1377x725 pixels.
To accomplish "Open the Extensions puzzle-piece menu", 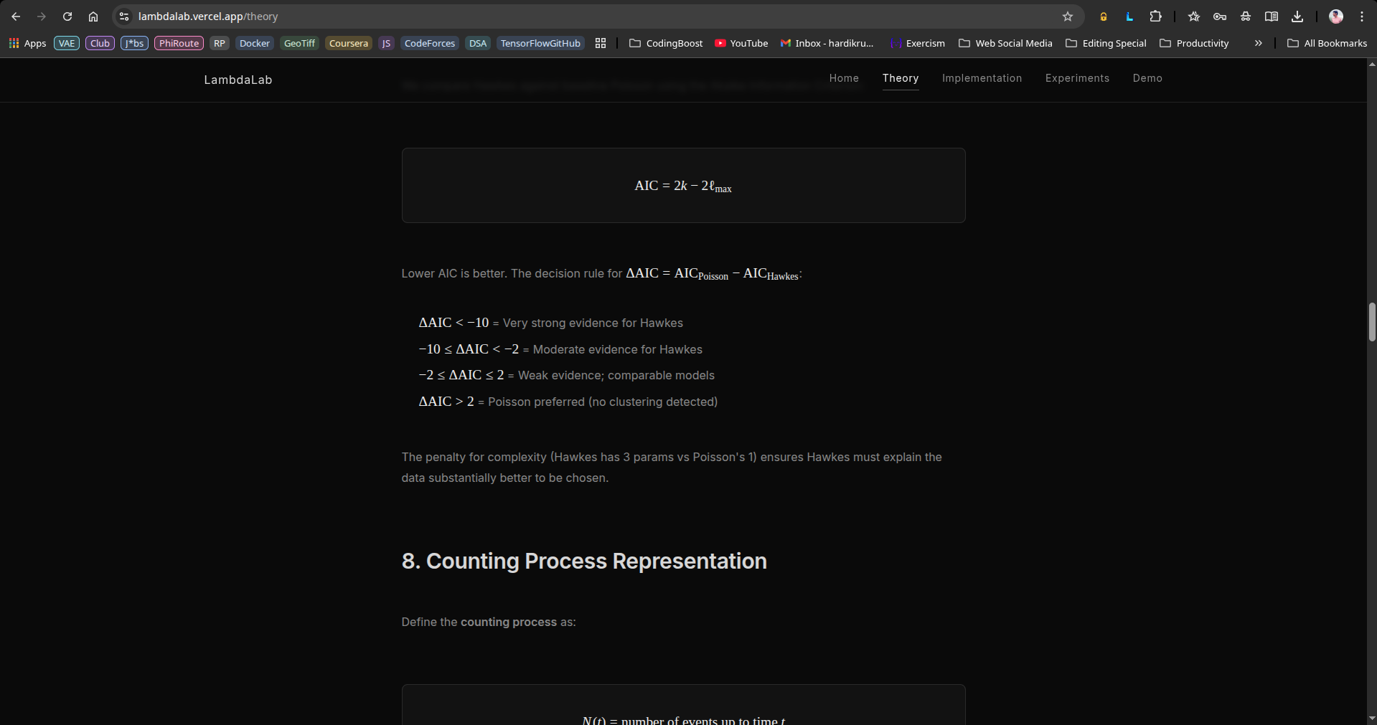I will click(x=1155, y=16).
